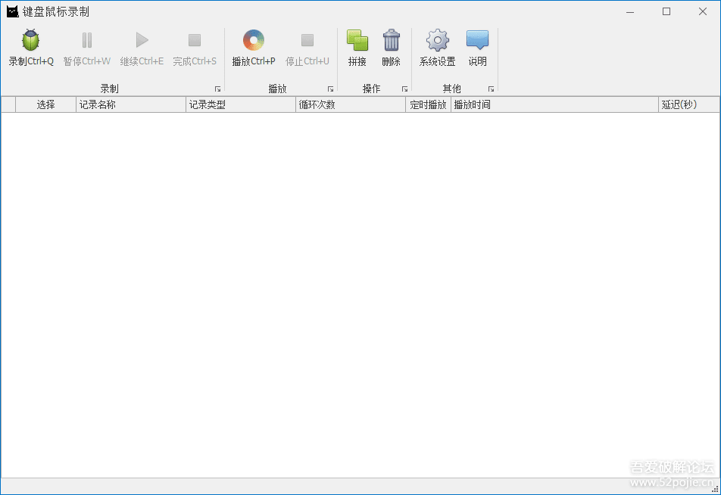This screenshot has height=495, width=721.
Task: Click the black cat application icon
Action: (x=12, y=11)
